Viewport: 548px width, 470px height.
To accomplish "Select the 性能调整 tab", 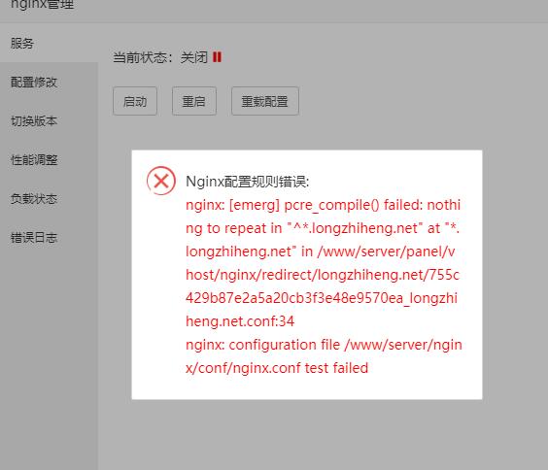I will [x=49, y=160].
